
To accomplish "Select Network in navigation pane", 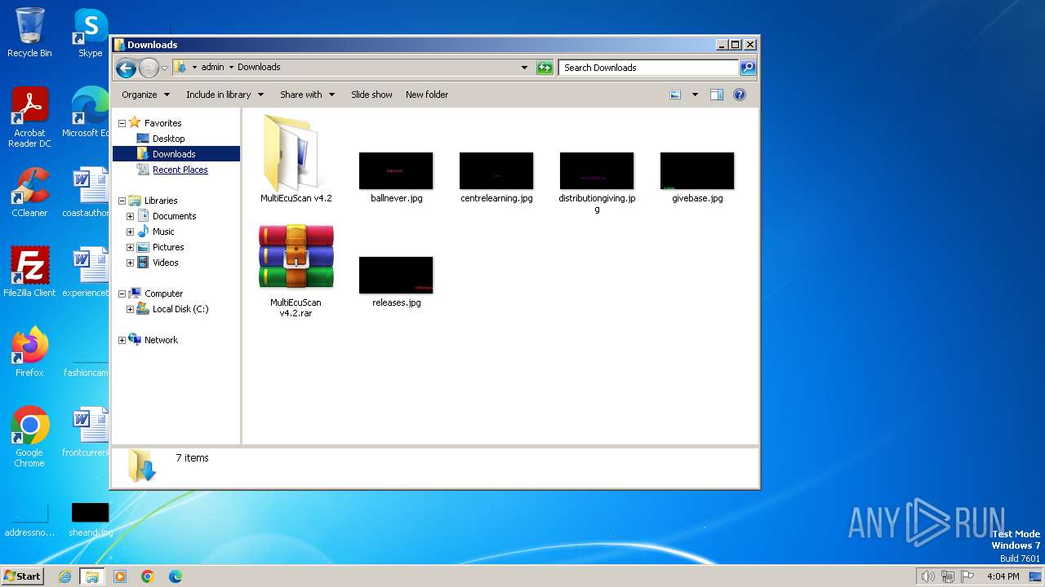I will point(161,340).
